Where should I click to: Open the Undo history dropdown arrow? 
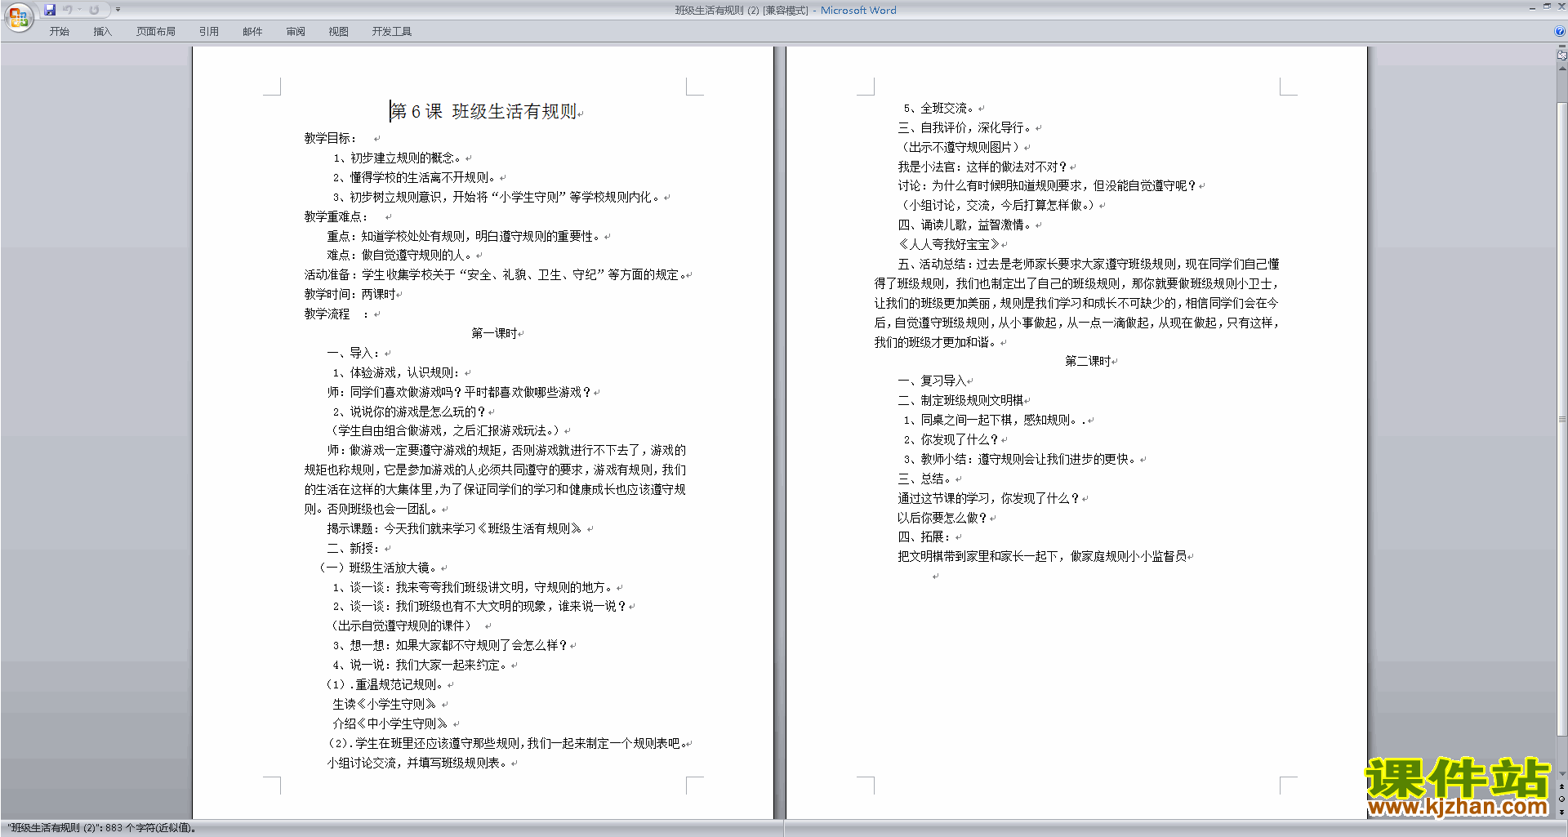(x=79, y=10)
